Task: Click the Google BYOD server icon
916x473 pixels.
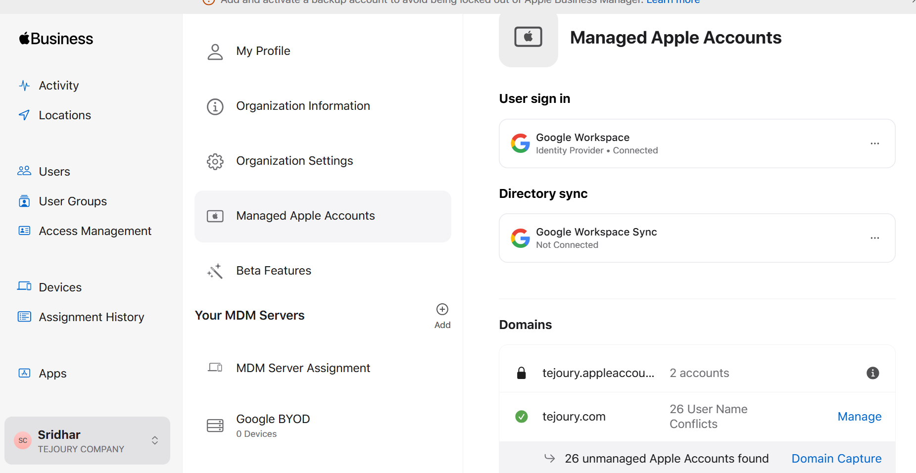Action: [215, 426]
